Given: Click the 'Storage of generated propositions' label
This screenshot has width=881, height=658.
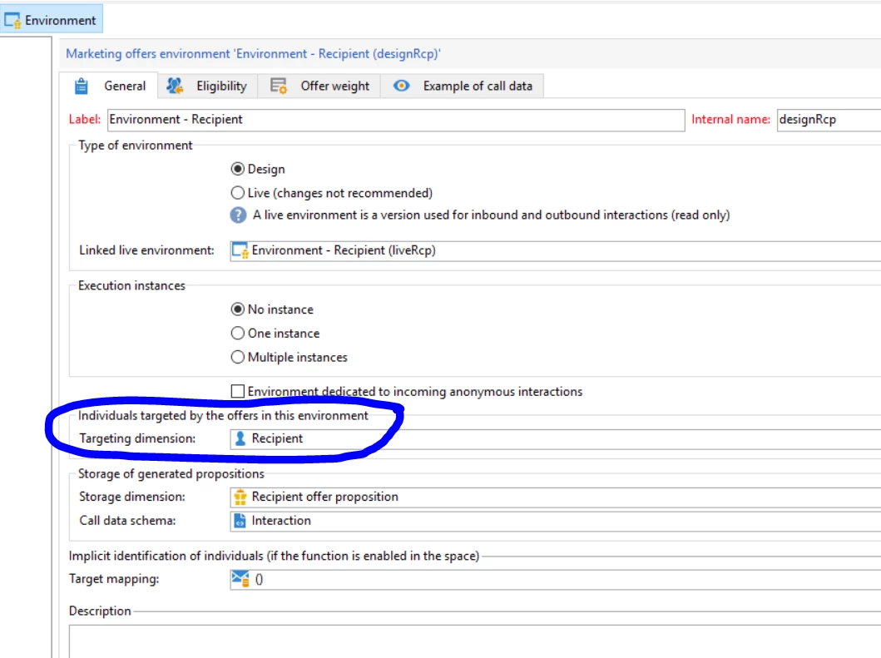Looking at the screenshot, I should pyautogui.click(x=171, y=473).
